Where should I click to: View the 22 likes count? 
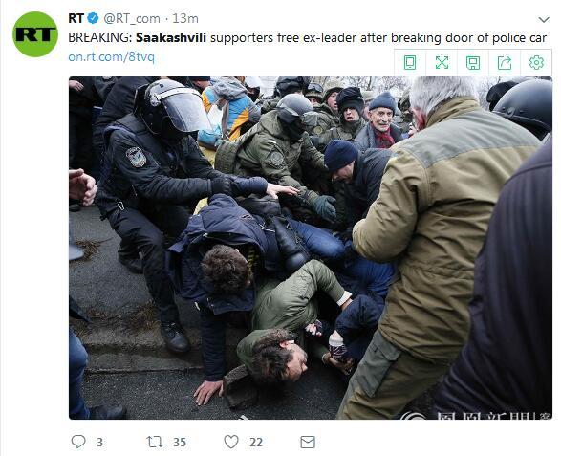coord(256,443)
